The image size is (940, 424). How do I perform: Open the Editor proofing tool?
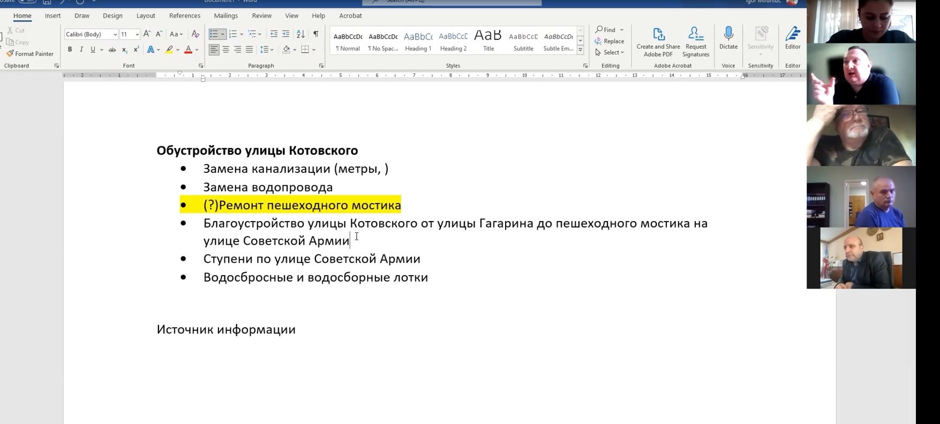click(x=792, y=35)
